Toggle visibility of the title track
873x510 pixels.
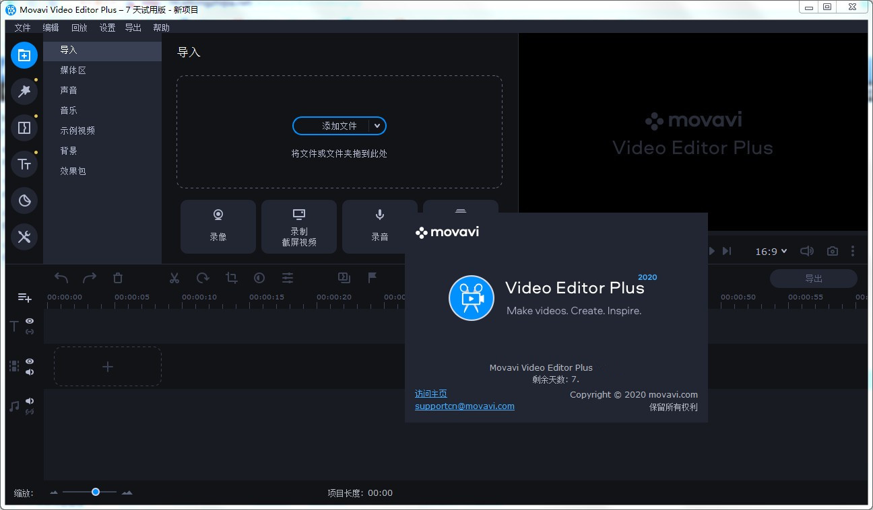(30, 321)
